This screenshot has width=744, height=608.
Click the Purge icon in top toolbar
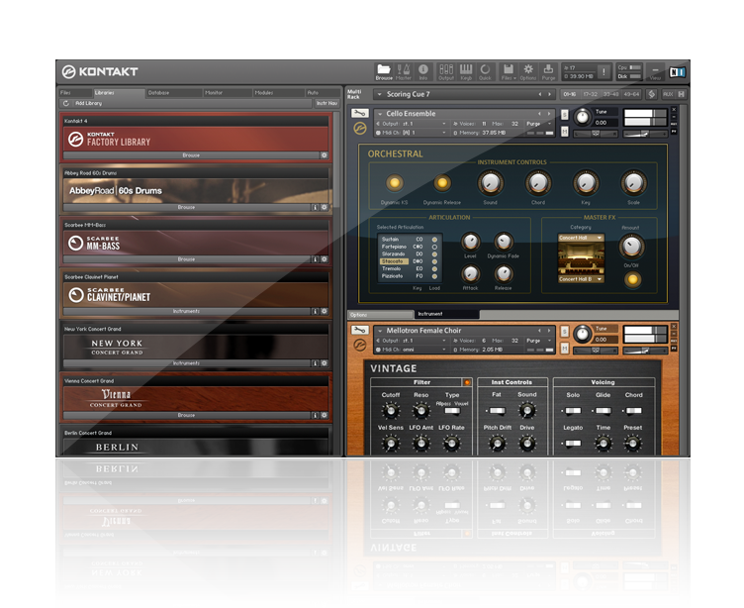coord(547,70)
